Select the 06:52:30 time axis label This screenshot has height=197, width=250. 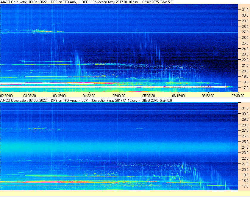click(208, 96)
